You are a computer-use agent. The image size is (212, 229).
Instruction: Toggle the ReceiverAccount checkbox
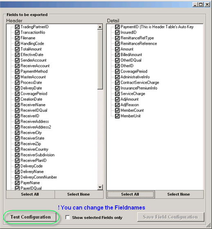(17, 66)
